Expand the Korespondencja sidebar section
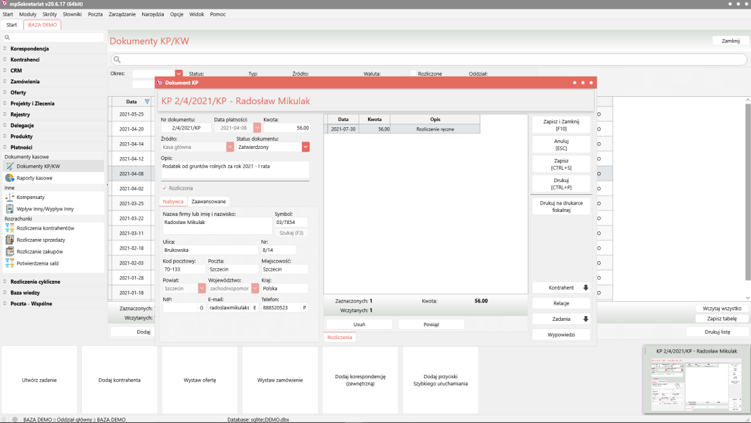The height and width of the screenshot is (423, 751). [5, 49]
